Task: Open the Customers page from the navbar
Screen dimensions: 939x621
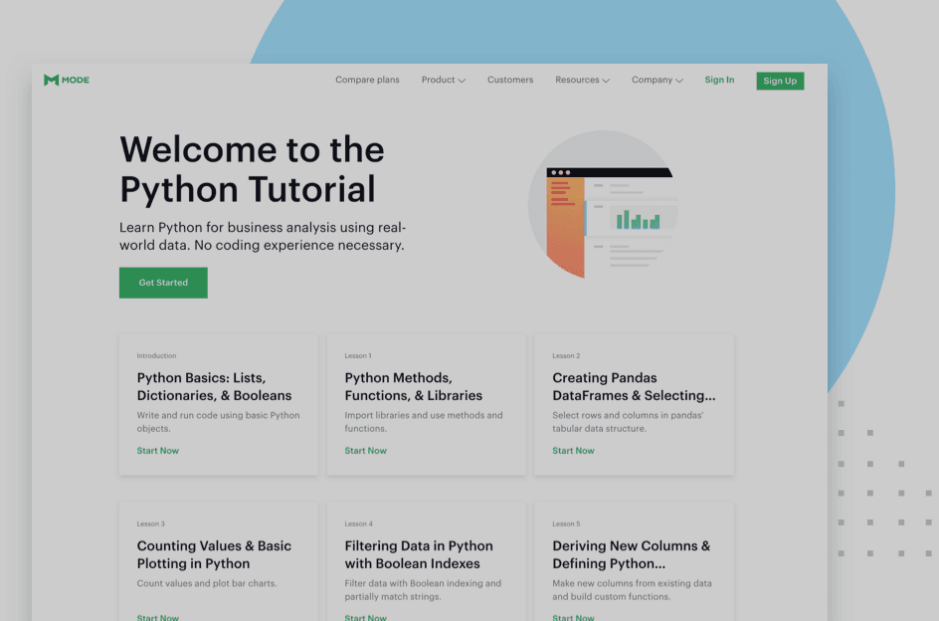Action: (x=510, y=80)
